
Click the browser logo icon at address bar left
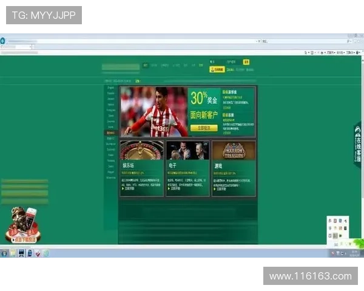(x=3, y=41)
